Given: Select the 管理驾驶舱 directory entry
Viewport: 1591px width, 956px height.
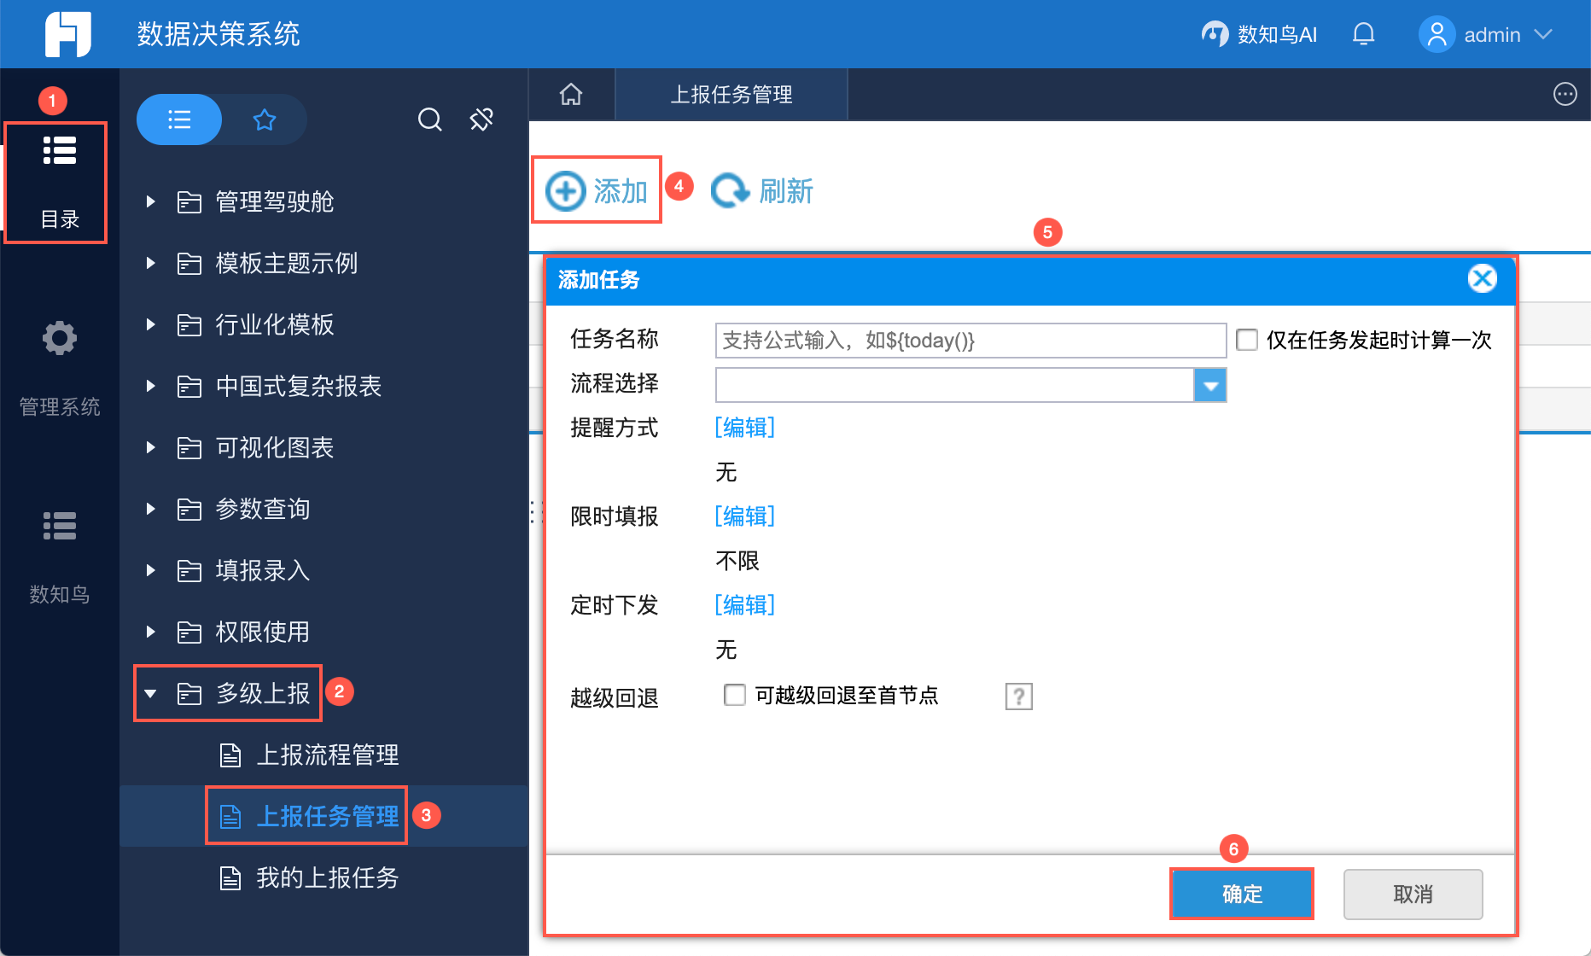Looking at the screenshot, I should (274, 201).
